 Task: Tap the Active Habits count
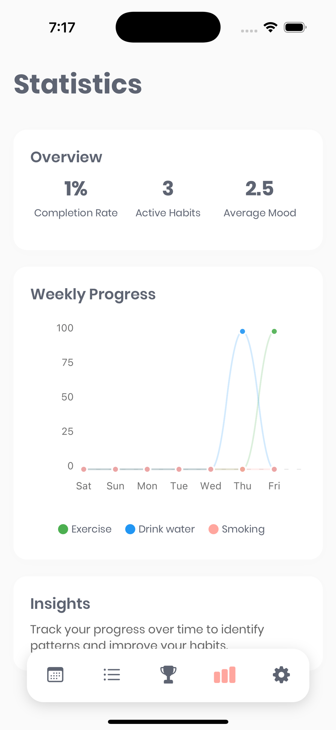(168, 198)
